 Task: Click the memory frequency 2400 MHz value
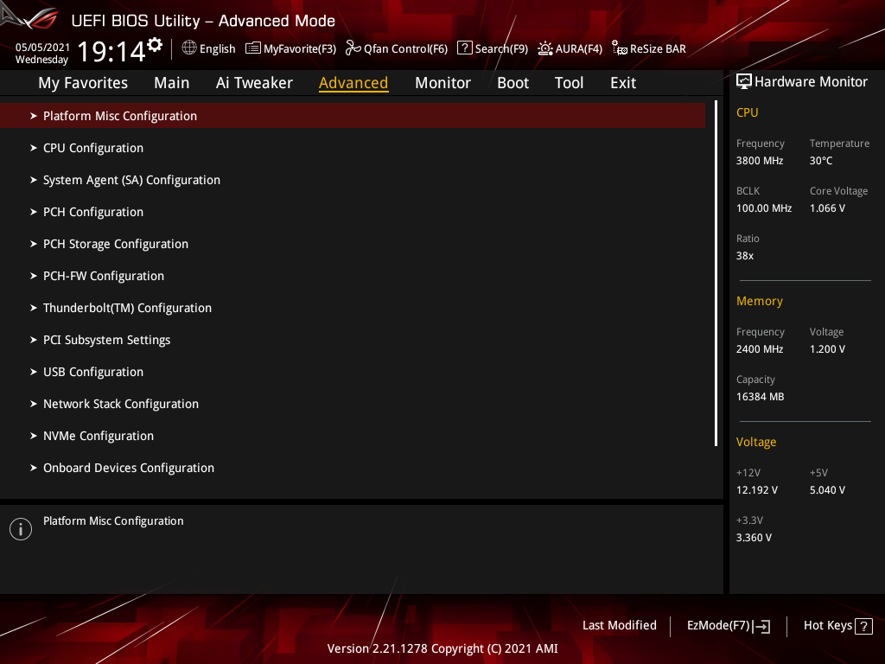pyautogui.click(x=759, y=349)
